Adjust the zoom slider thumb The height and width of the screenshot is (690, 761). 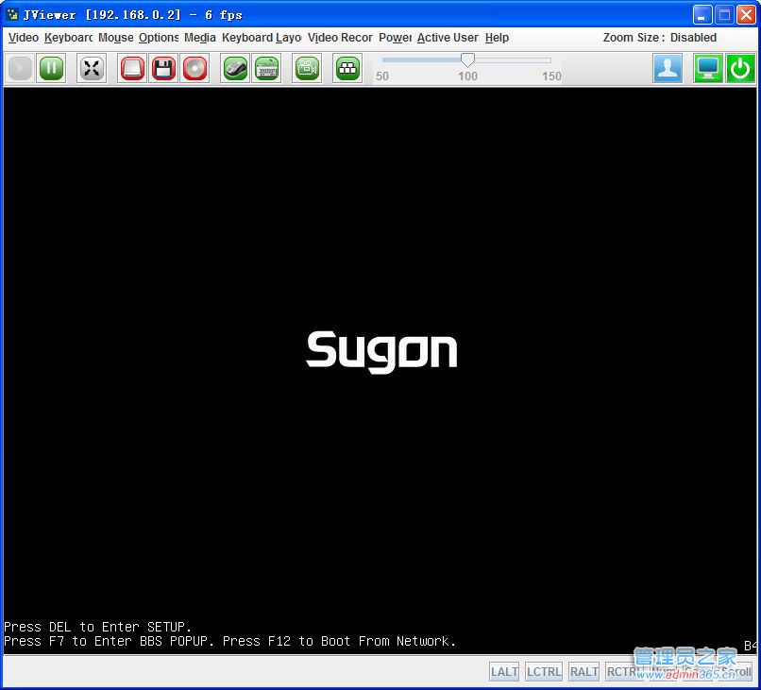[467, 60]
